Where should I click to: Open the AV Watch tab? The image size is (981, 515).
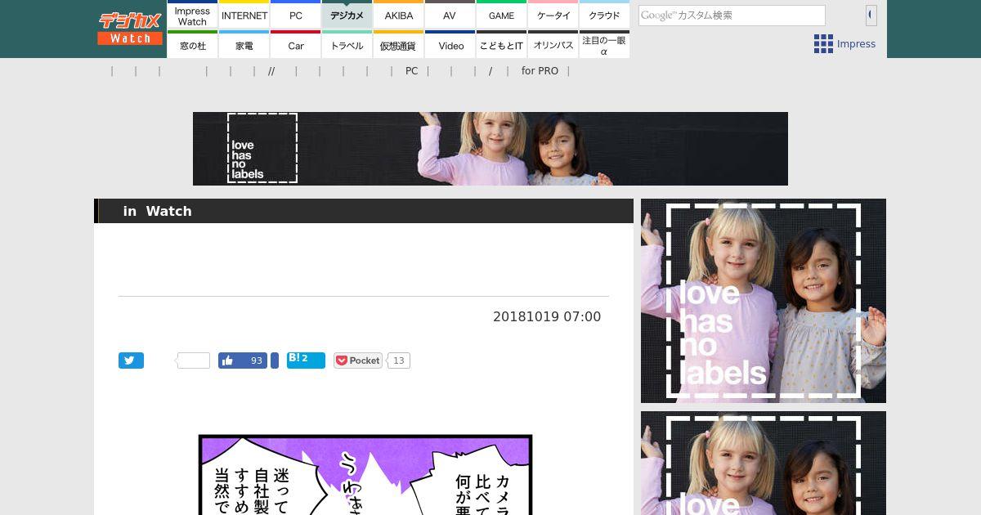click(x=450, y=15)
